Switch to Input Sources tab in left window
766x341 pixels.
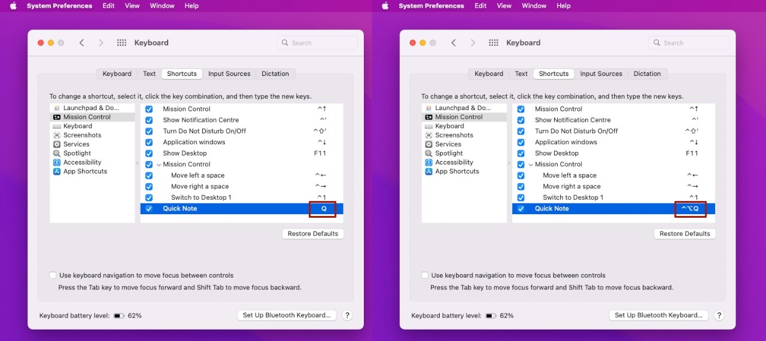pyautogui.click(x=229, y=74)
